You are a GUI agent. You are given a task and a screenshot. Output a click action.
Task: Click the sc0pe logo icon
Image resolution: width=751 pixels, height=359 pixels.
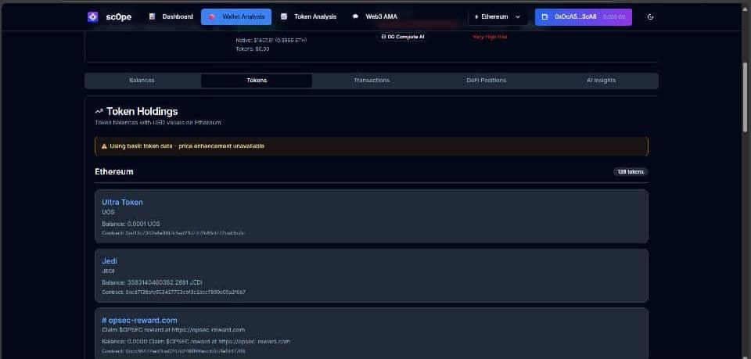pyautogui.click(x=93, y=16)
